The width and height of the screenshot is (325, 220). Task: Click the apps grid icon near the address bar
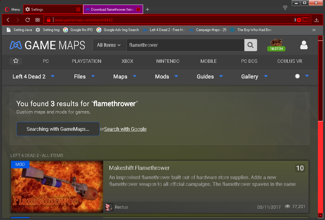click(38, 19)
